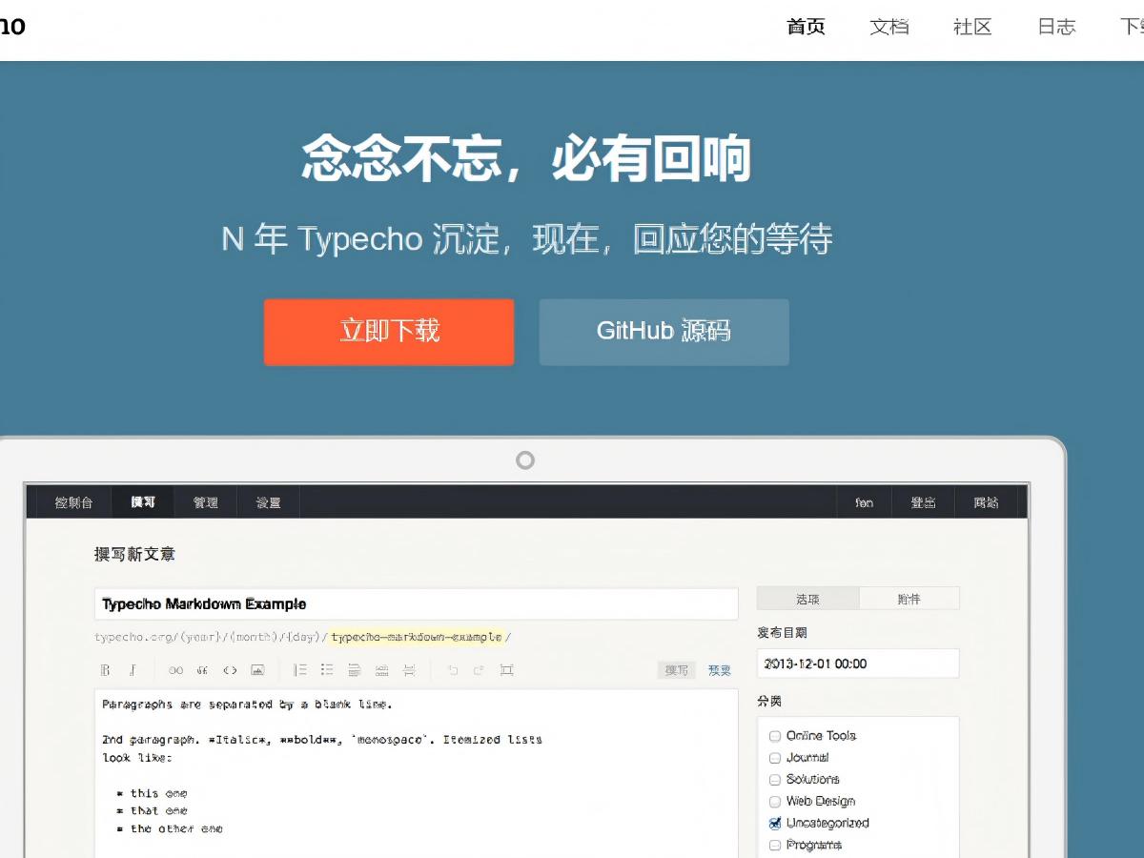Viewport: 1144px width, 858px height.
Task: Click the Typecho Markdown Example title field
Action: (417, 604)
